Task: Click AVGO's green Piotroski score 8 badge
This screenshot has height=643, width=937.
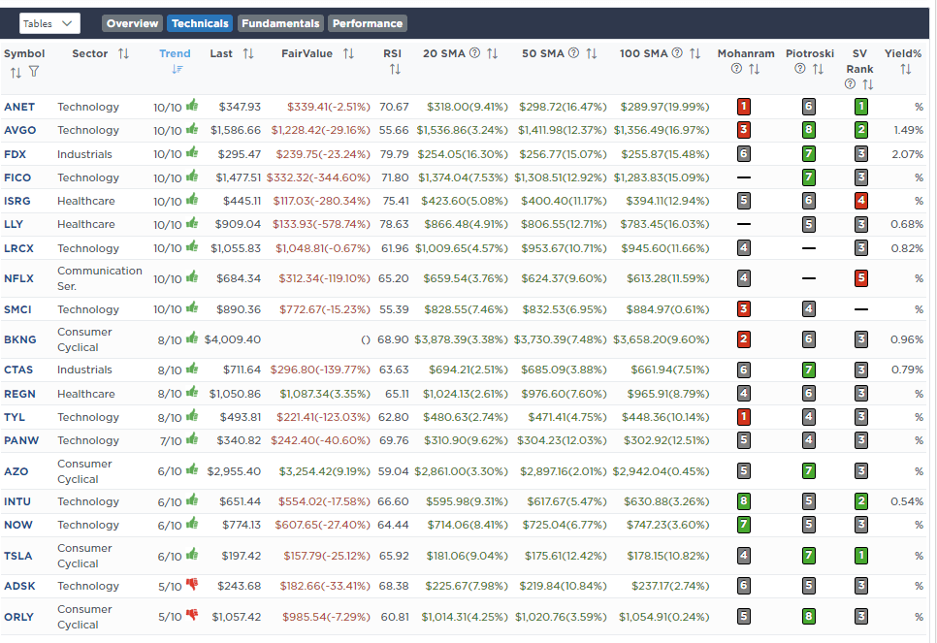Action: pyautogui.click(x=809, y=130)
